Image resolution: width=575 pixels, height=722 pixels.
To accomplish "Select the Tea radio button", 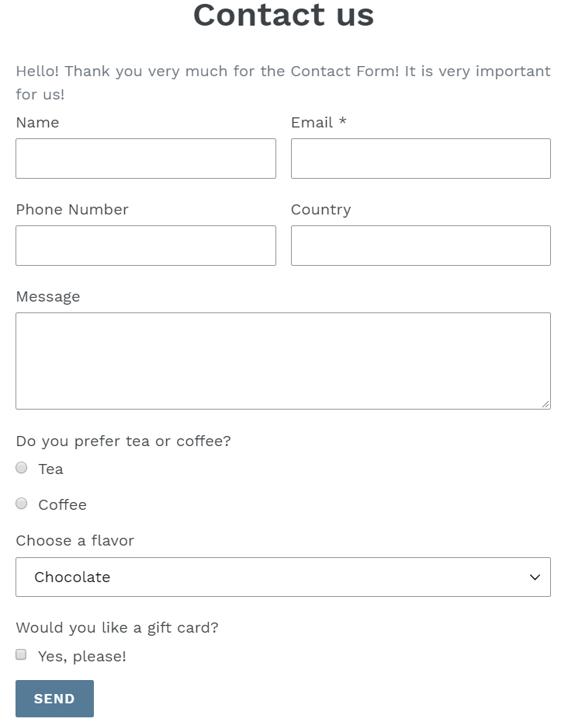I will pos(21,467).
